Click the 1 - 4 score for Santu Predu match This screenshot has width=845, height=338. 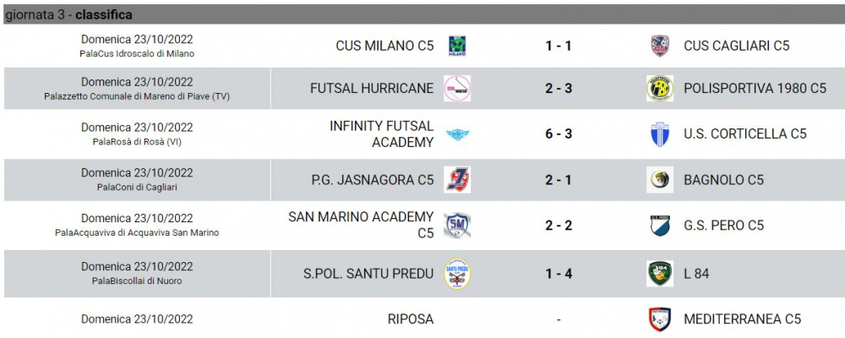tap(559, 273)
